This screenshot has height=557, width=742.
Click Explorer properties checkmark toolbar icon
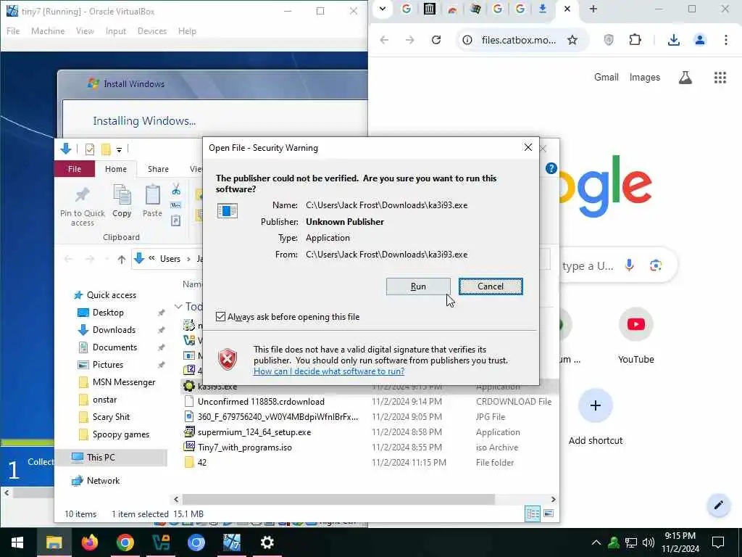[89, 149]
